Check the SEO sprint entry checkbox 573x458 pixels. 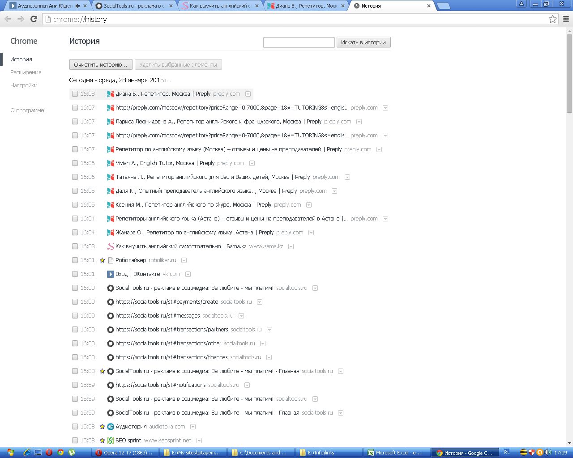pos(75,441)
